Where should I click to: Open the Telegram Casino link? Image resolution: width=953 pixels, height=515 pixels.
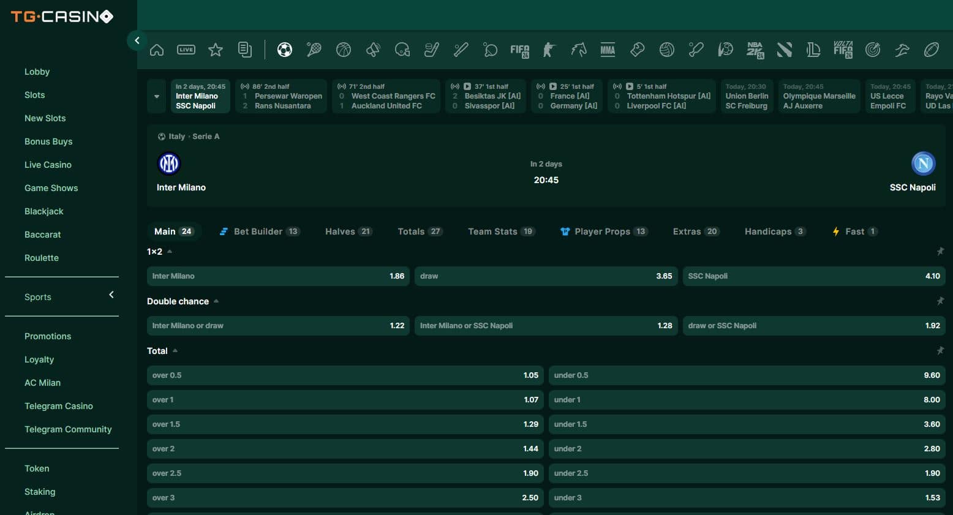[x=59, y=406]
